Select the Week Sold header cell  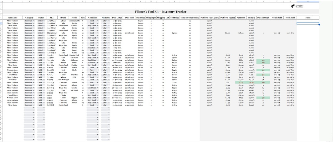pos(290,18)
